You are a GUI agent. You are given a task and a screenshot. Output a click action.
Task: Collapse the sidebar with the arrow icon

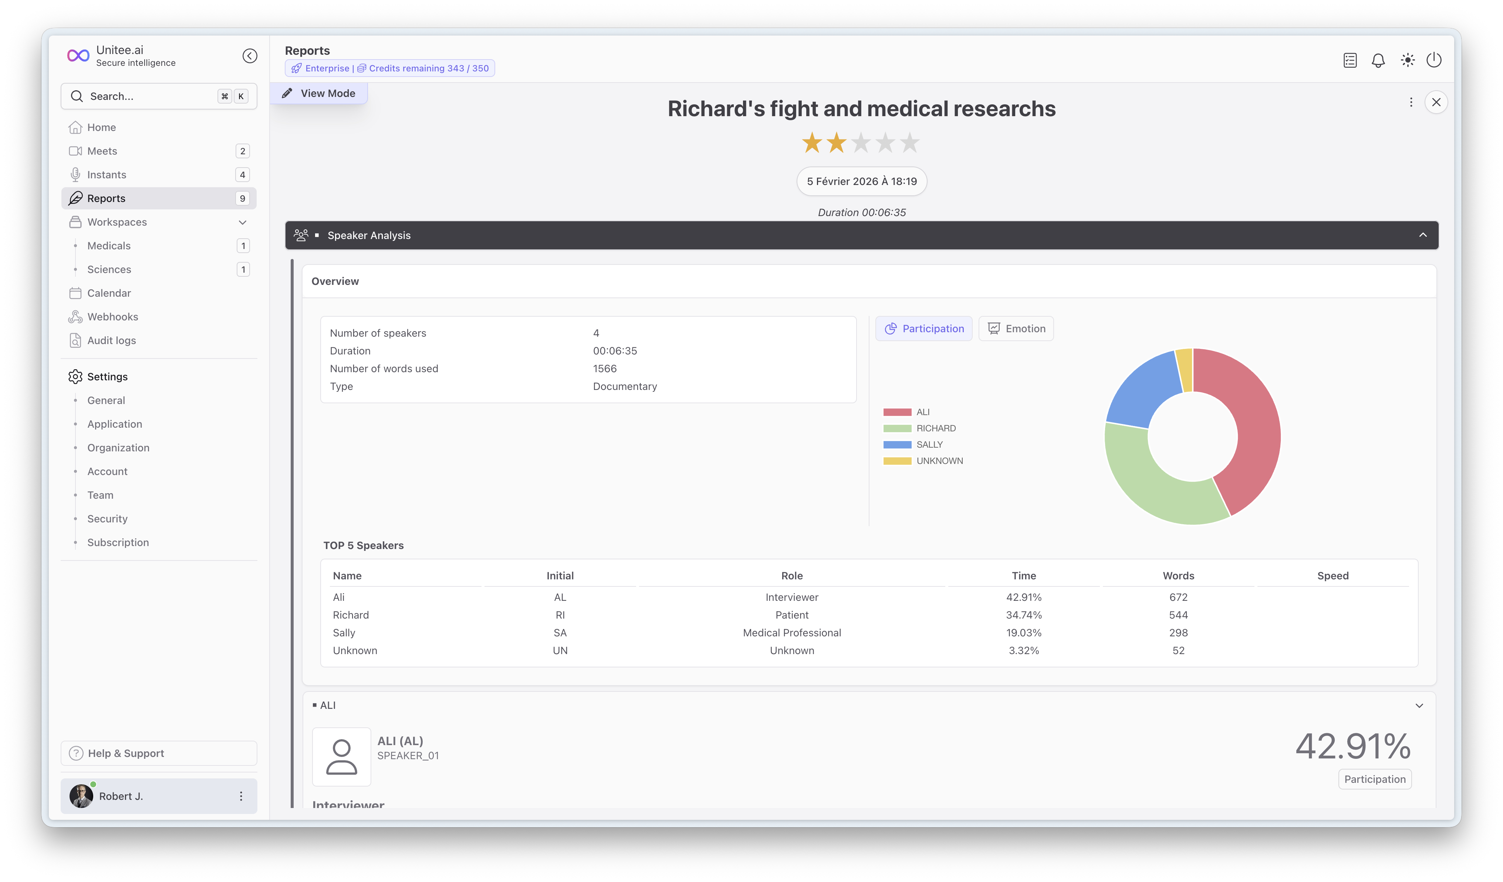[249, 56]
